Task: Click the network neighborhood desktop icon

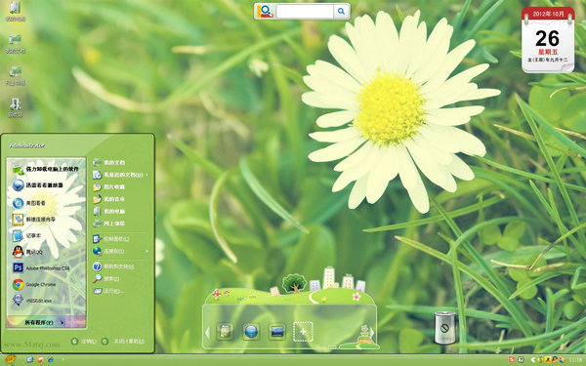Action: pos(16,75)
